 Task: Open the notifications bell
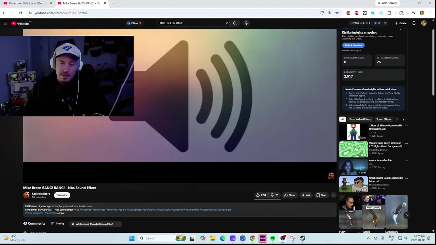[414, 23]
